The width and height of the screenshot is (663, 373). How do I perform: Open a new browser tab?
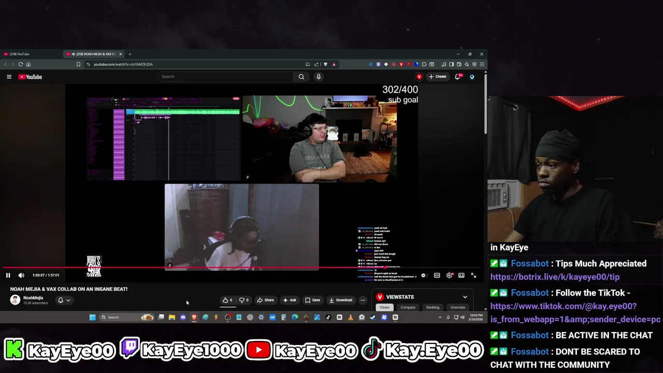tap(130, 54)
